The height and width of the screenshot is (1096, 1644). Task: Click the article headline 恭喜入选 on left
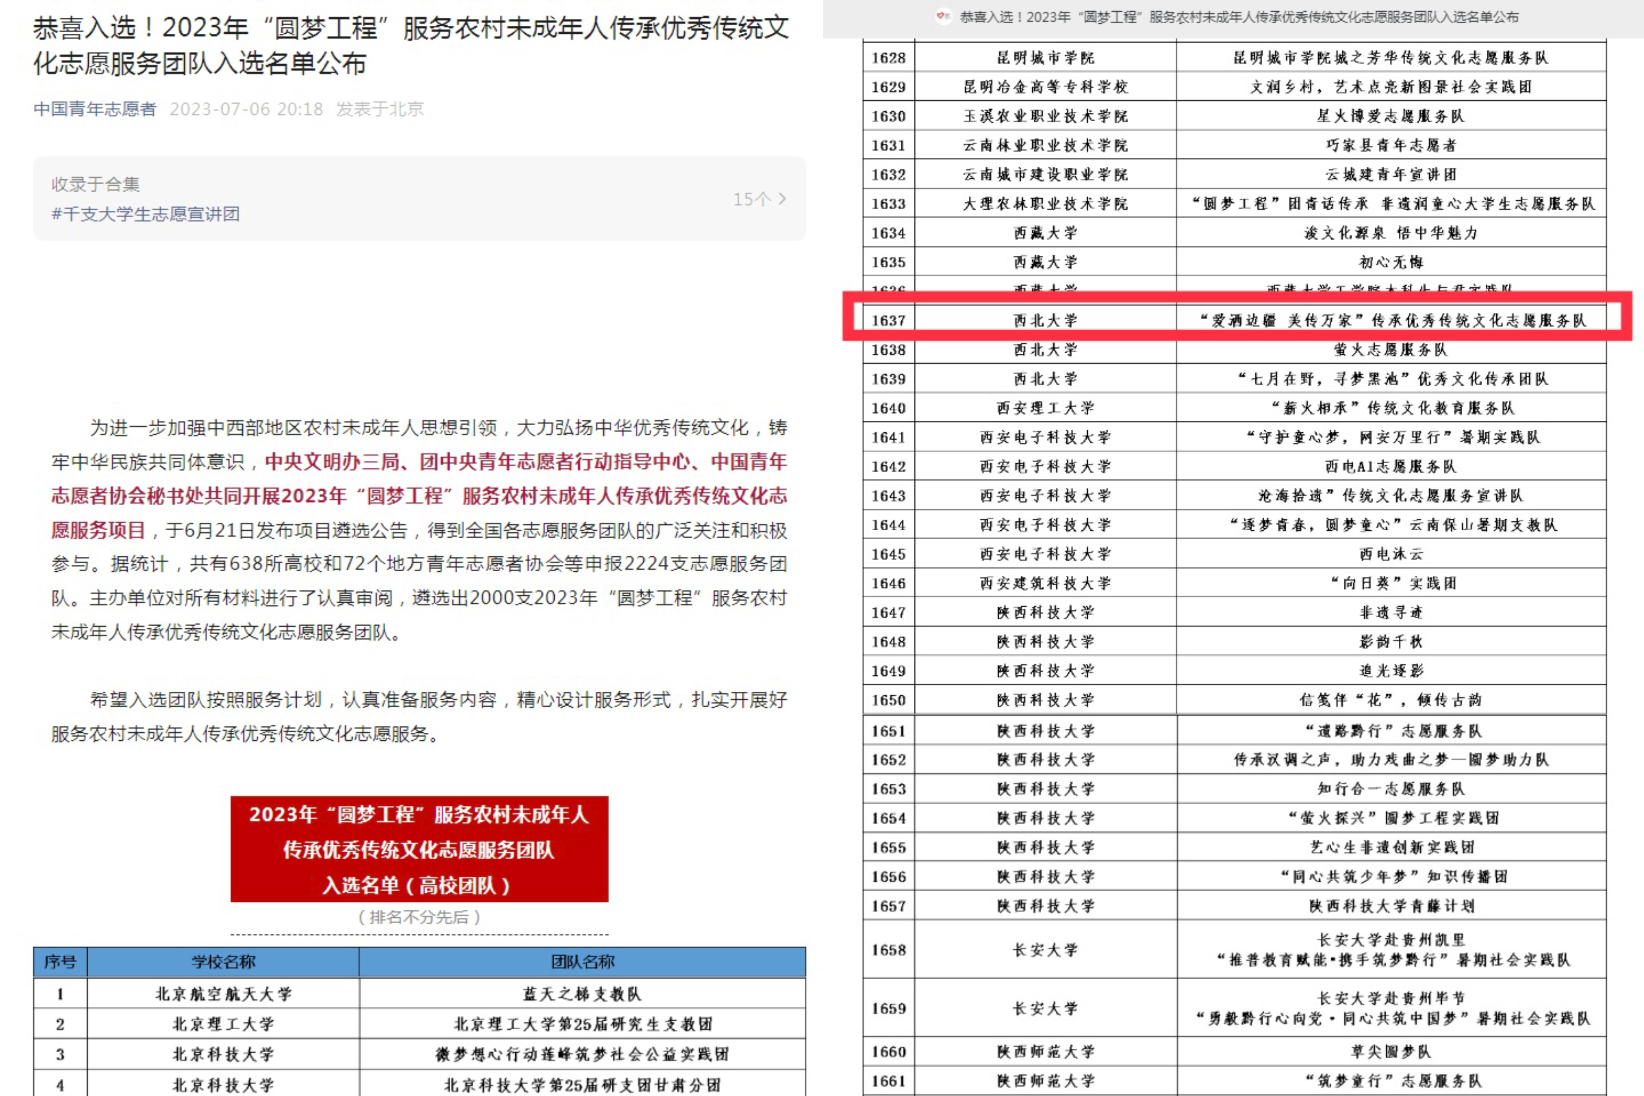pyautogui.click(x=411, y=45)
